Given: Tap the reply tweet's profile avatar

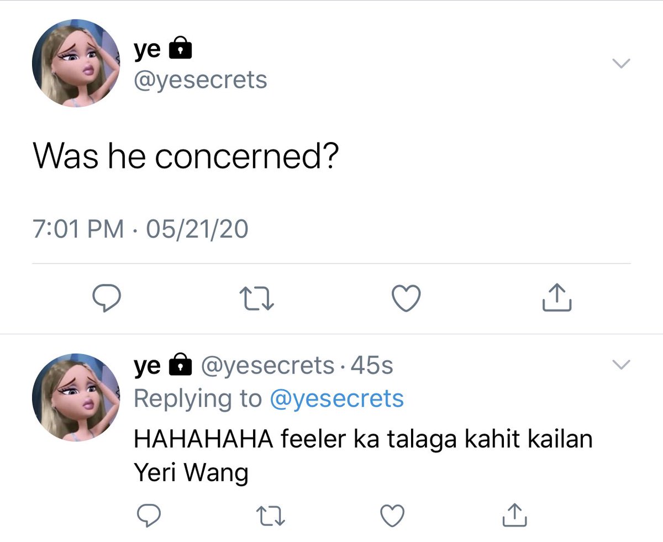Looking at the screenshot, I should 76,396.
